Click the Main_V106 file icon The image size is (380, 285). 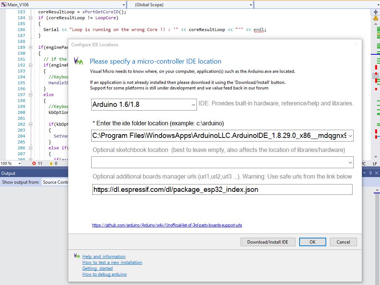4,4
